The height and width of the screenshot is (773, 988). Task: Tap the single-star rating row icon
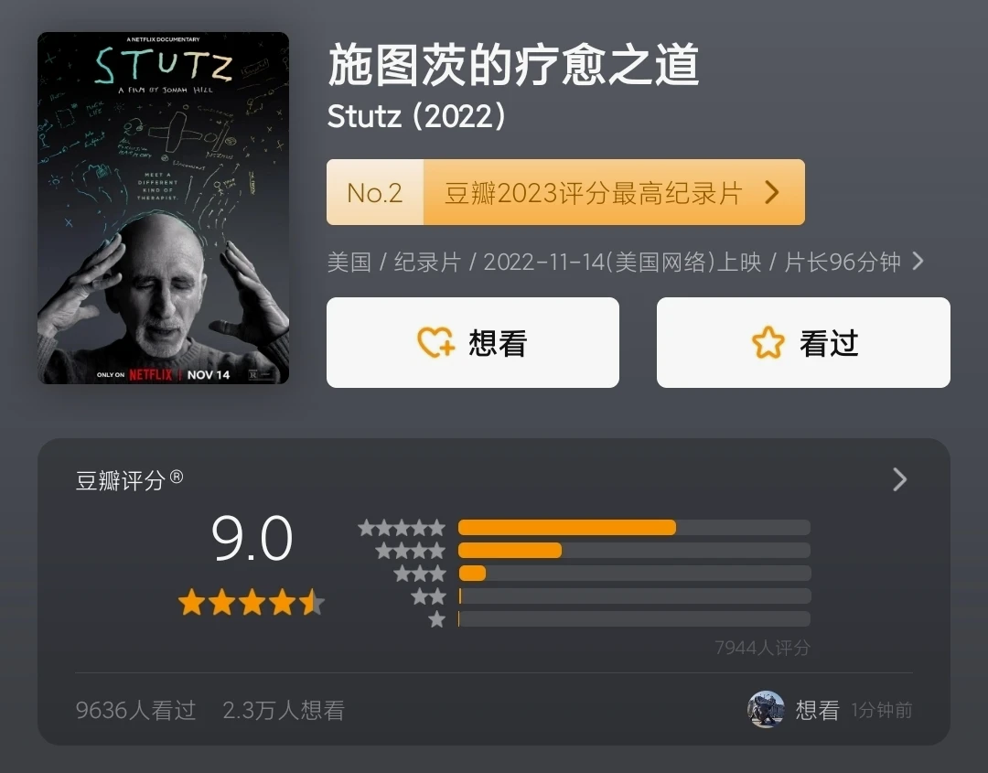436,619
